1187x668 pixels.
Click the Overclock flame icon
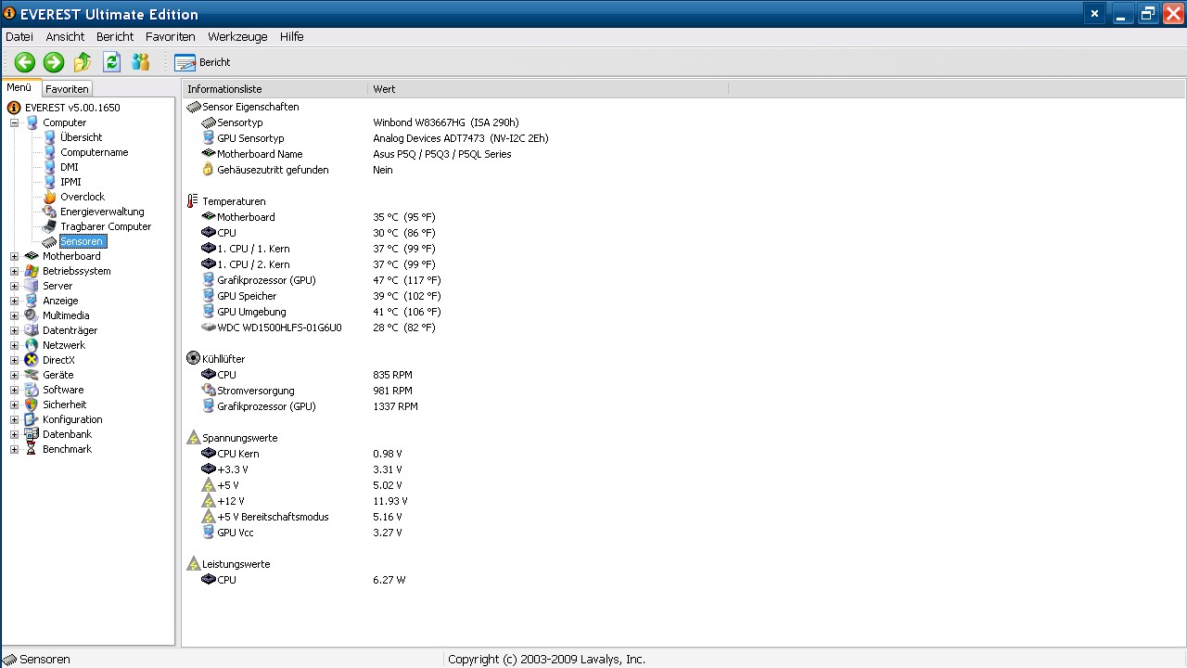click(50, 197)
